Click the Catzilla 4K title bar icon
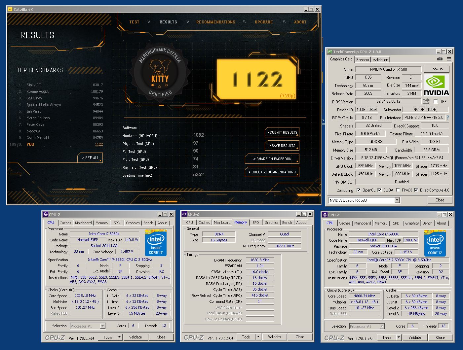 pyautogui.click(x=10, y=9)
